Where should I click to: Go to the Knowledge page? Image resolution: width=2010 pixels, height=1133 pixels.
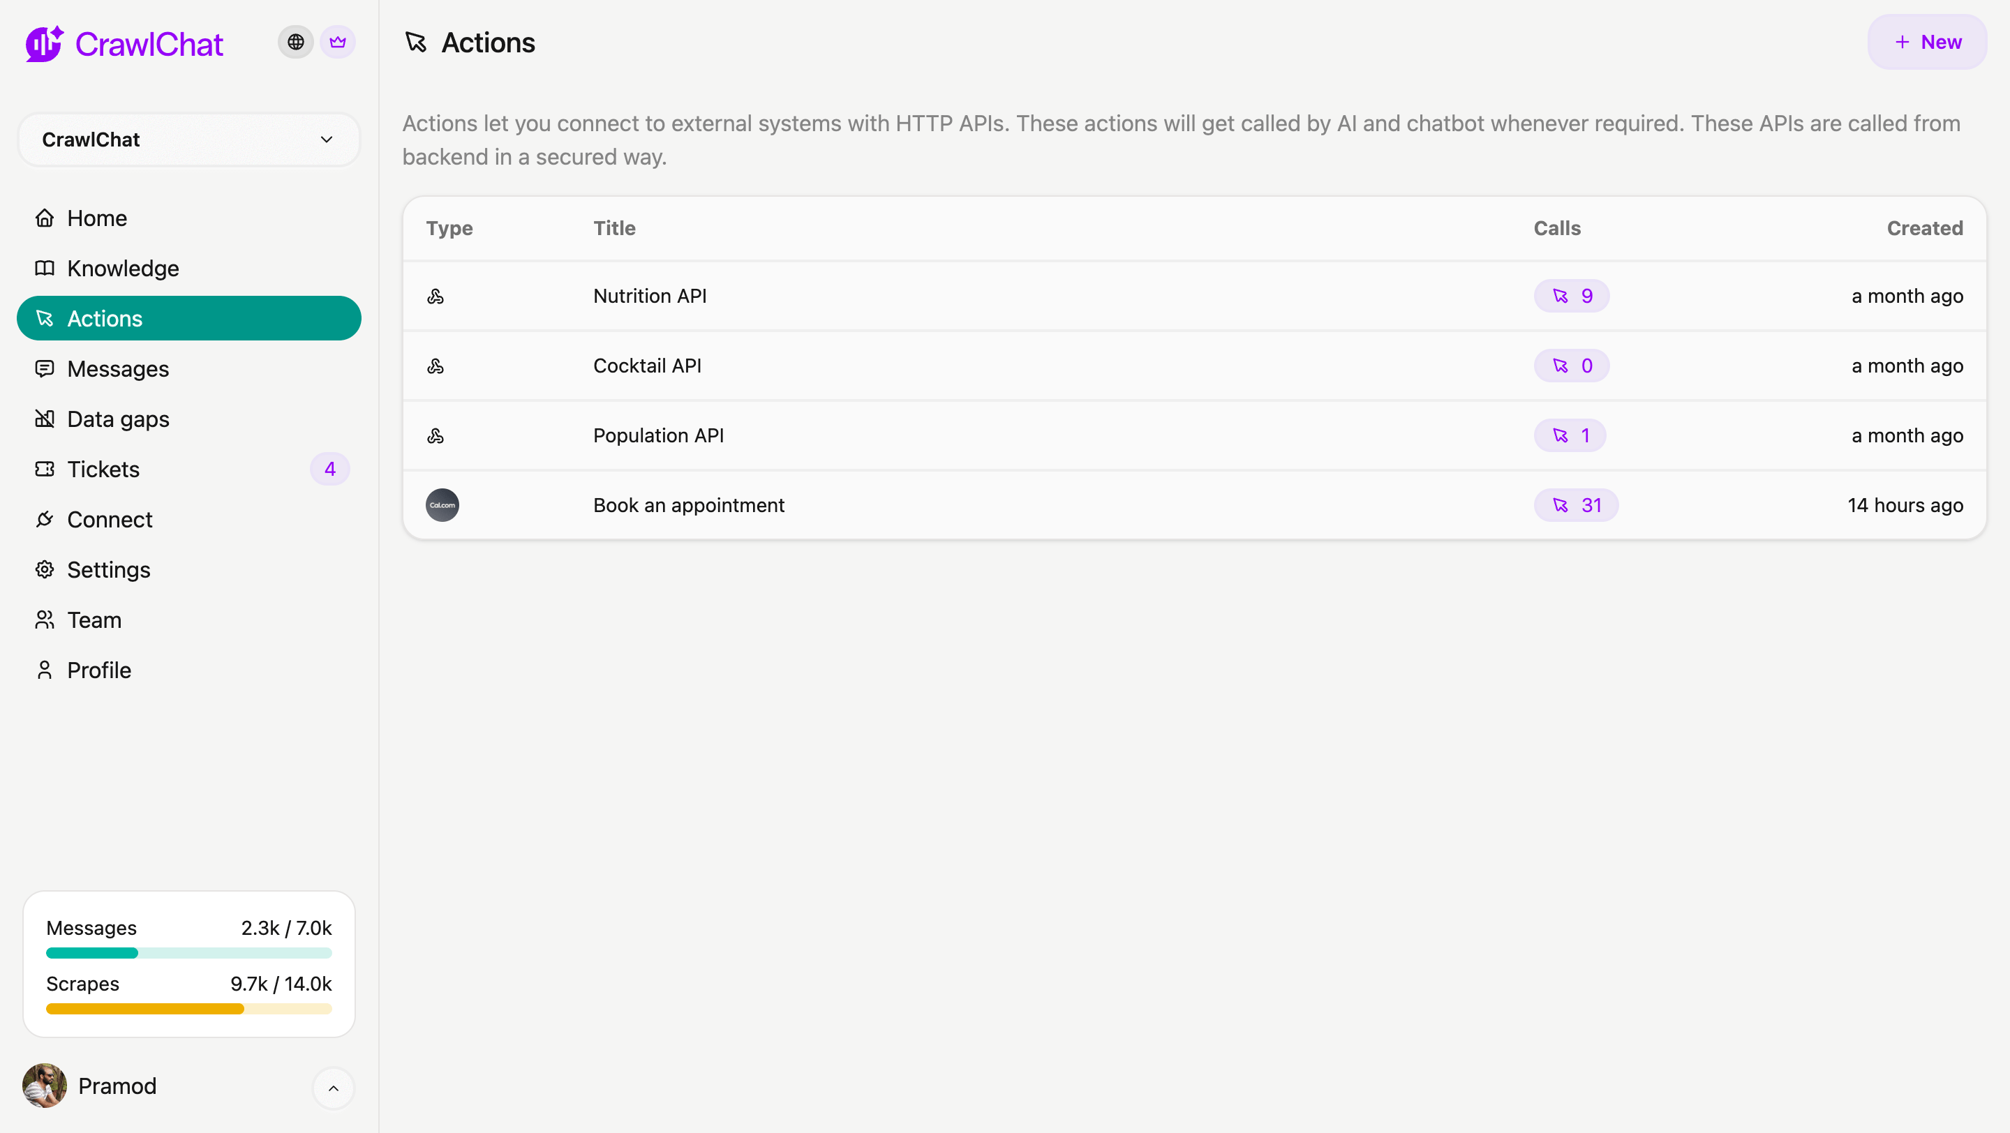tap(123, 268)
